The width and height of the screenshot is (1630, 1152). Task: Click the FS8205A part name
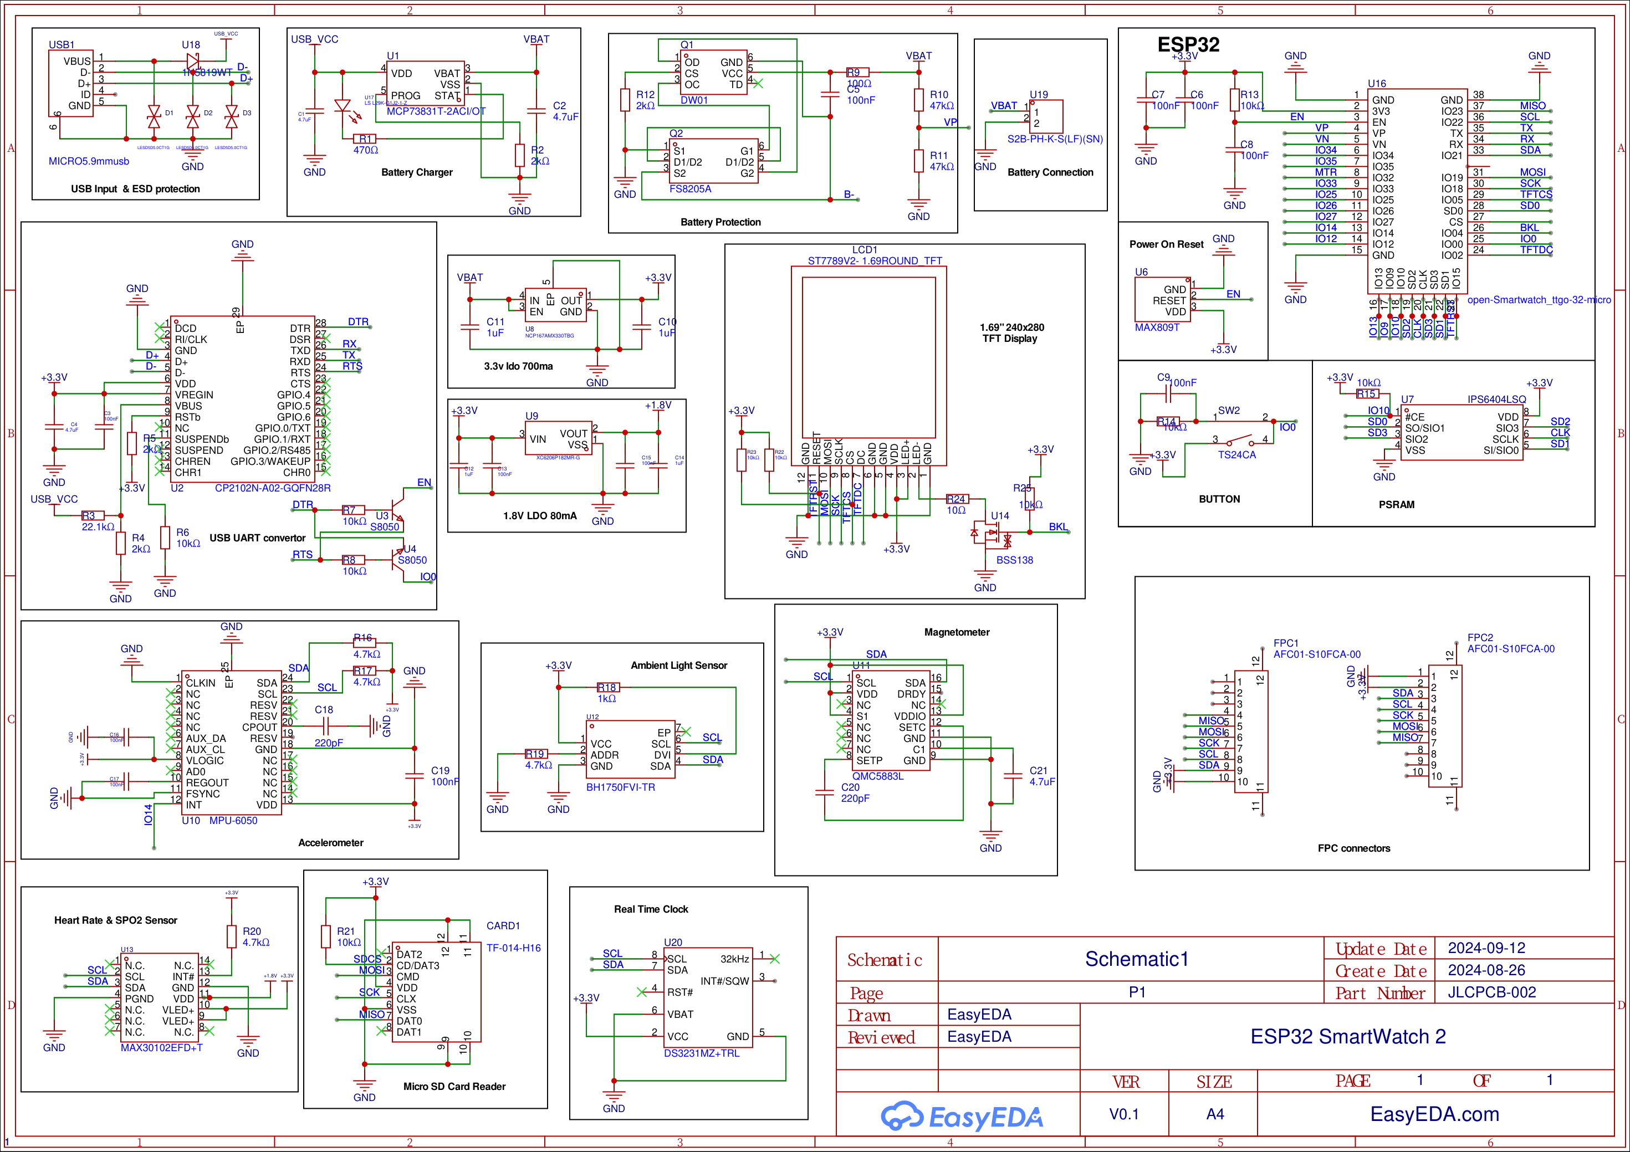pos(689,188)
